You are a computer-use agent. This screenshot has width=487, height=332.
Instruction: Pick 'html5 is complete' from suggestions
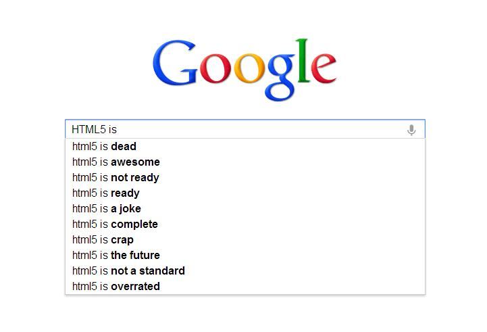pyautogui.click(x=115, y=224)
